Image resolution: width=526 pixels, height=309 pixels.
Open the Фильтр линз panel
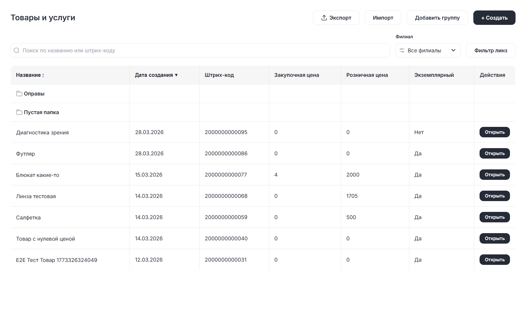coord(491,50)
